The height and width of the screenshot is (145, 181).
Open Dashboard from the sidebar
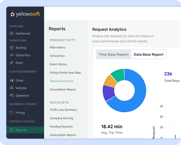tap(23, 33)
